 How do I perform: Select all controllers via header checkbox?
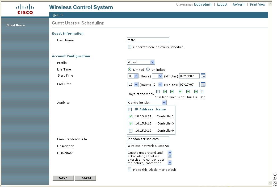tap(130, 109)
